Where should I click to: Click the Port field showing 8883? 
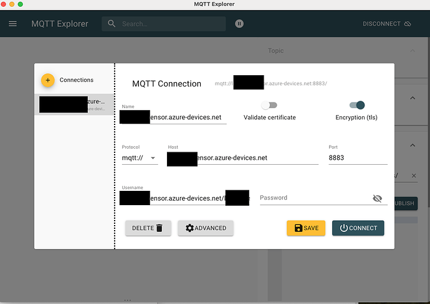[357, 158]
